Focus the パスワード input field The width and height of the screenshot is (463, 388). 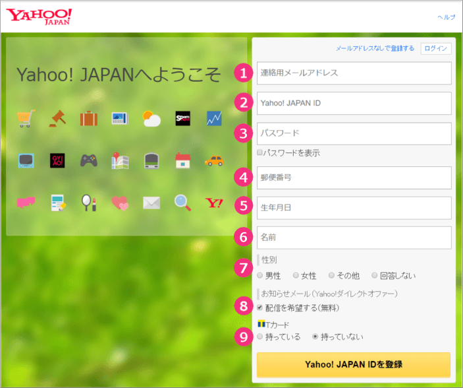[x=354, y=134]
